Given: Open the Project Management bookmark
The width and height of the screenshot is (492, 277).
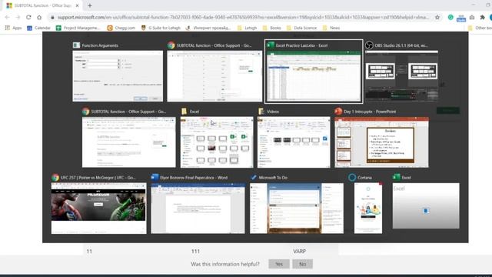Looking at the screenshot, I should (78, 28).
